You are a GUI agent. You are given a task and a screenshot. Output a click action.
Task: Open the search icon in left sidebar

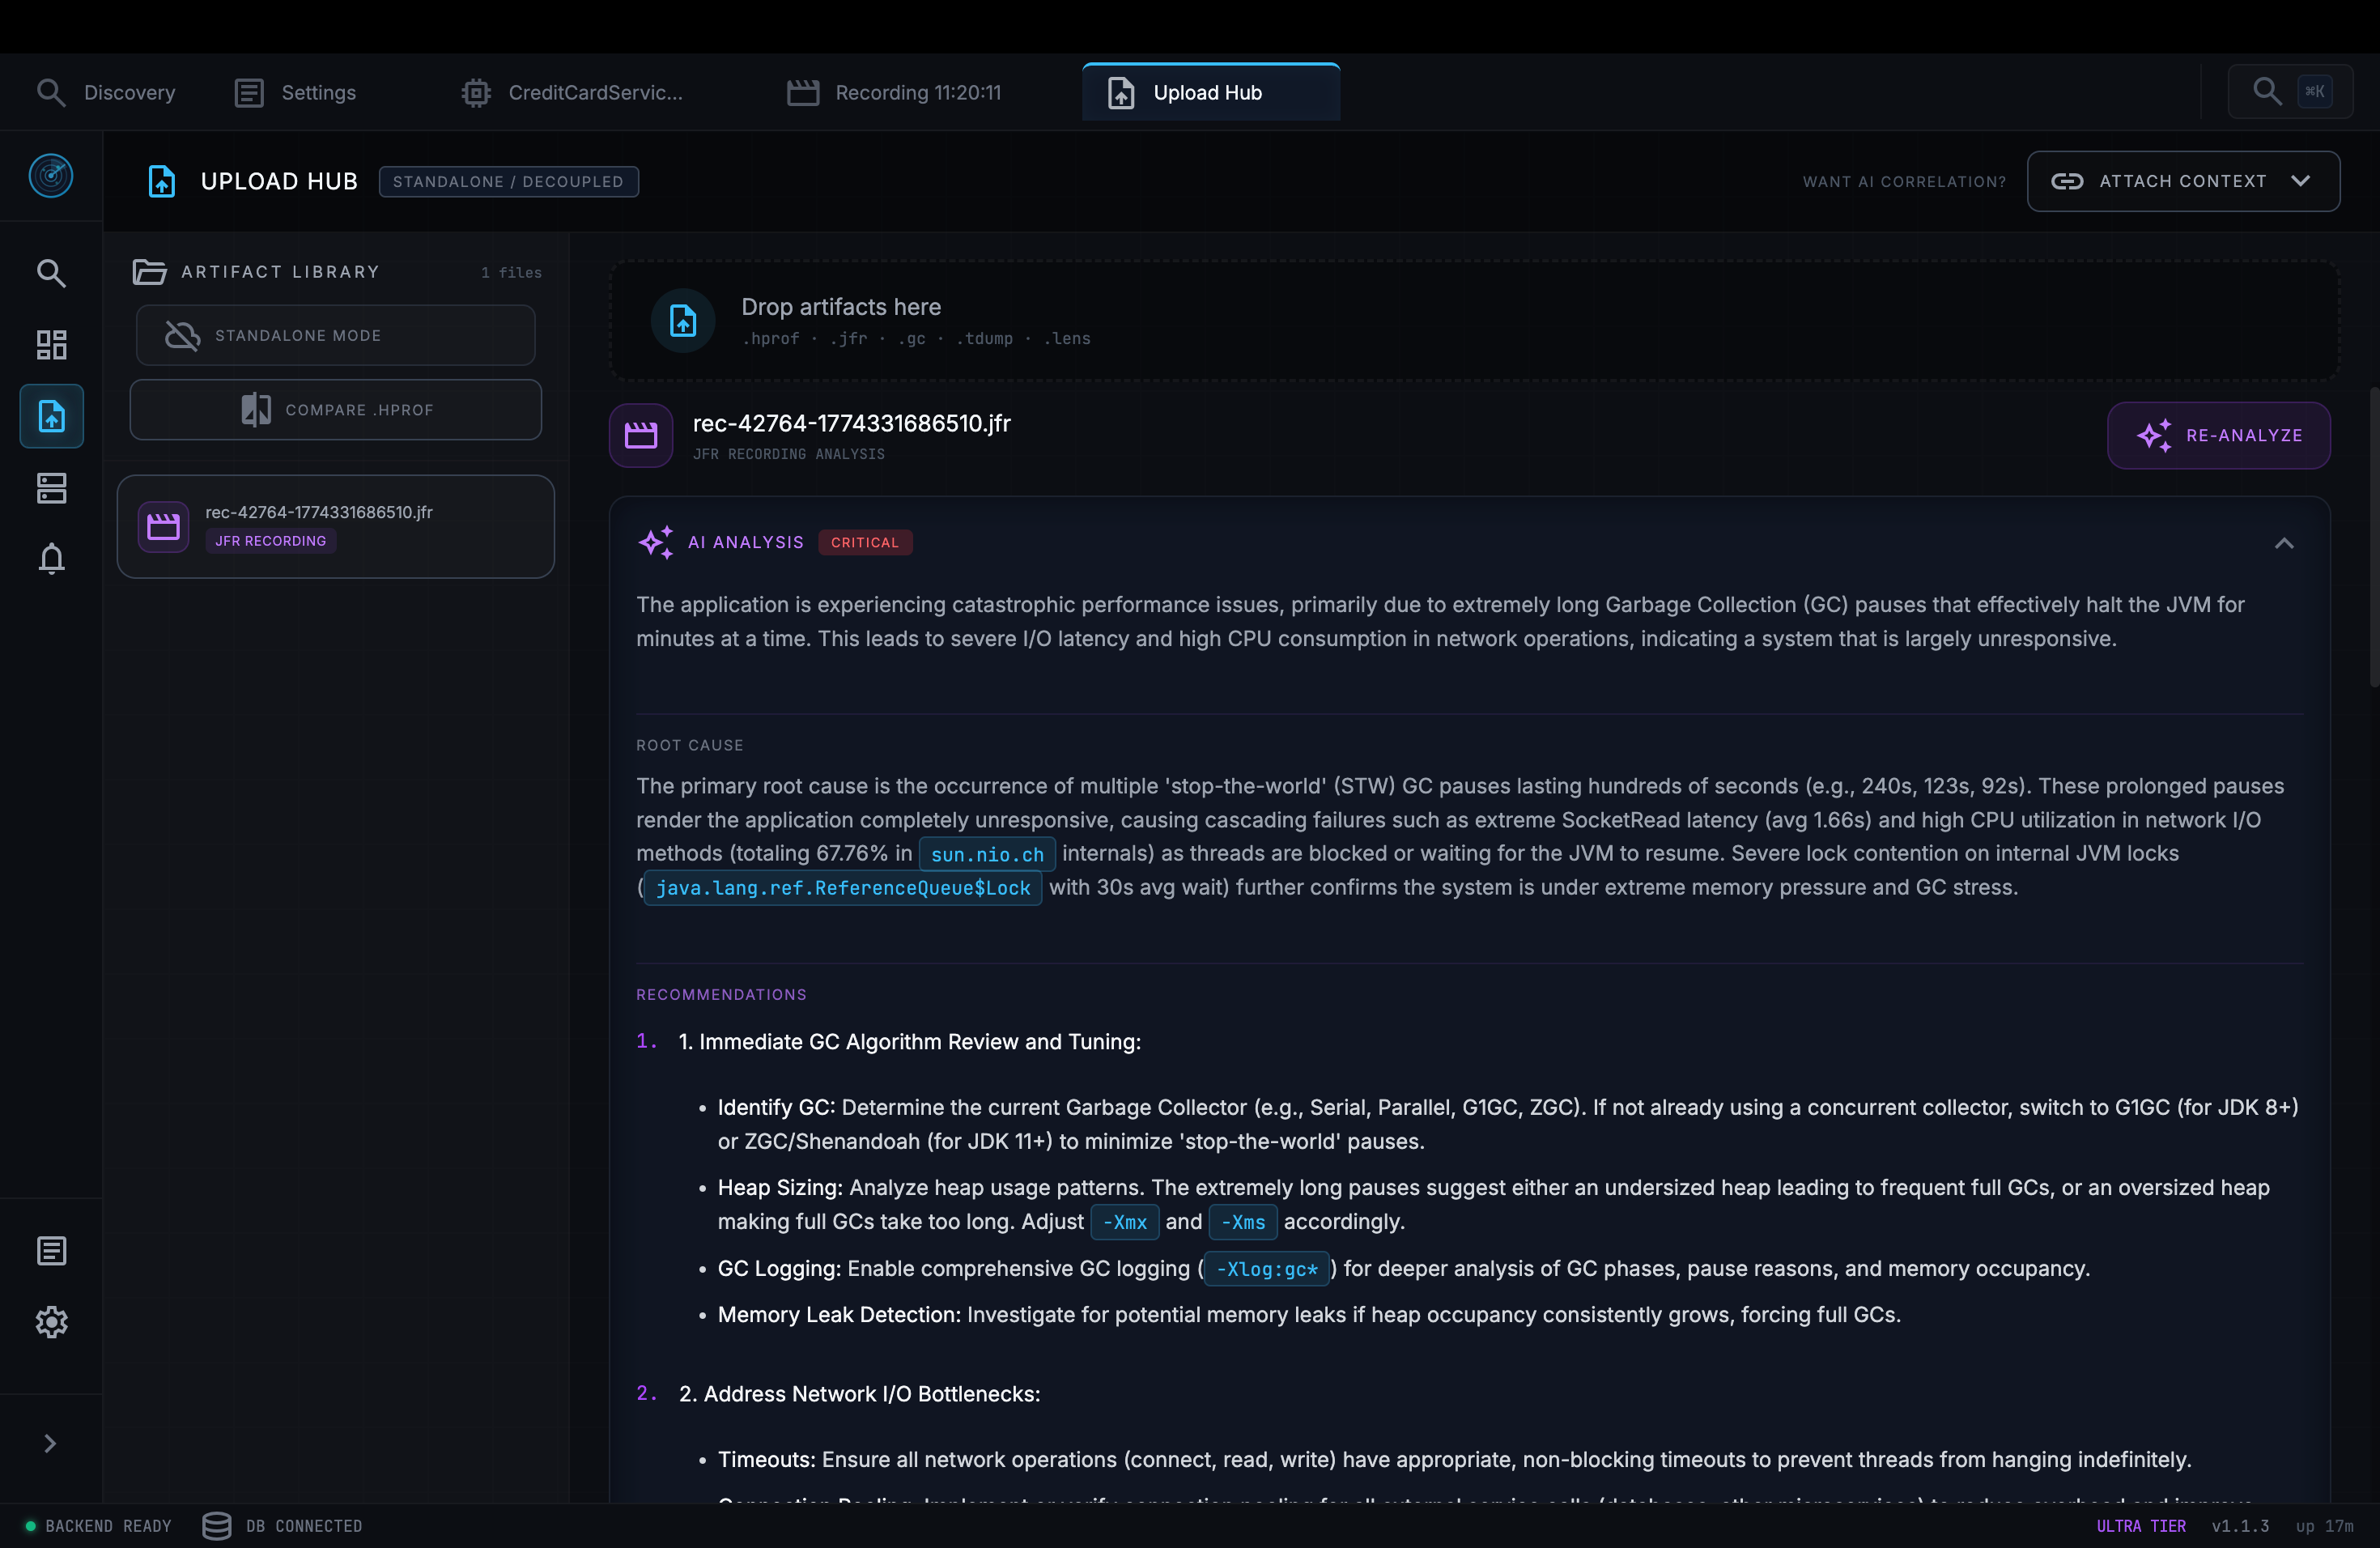tap(51, 273)
